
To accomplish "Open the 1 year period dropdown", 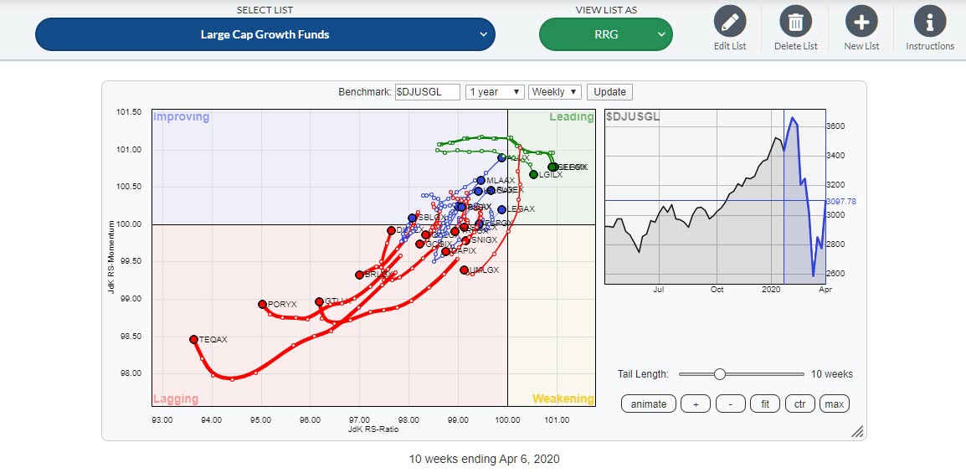I will (x=495, y=92).
